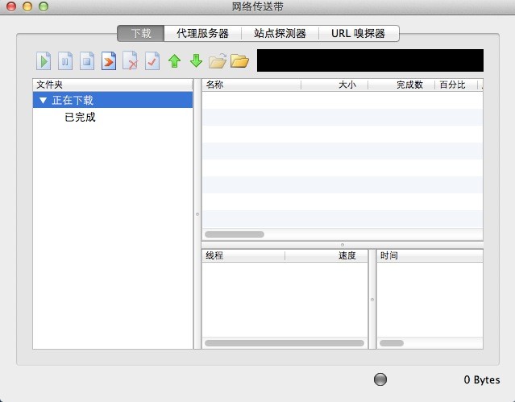Image resolution: width=515 pixels, height=402 pixels.
Task: Switch to the 代理服务器 tab
Action: click(x=202, y=33)
